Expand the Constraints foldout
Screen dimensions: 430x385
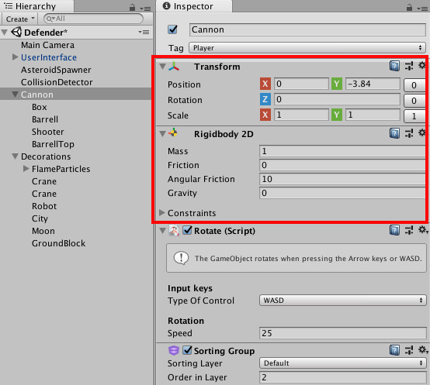coord(161,212)
